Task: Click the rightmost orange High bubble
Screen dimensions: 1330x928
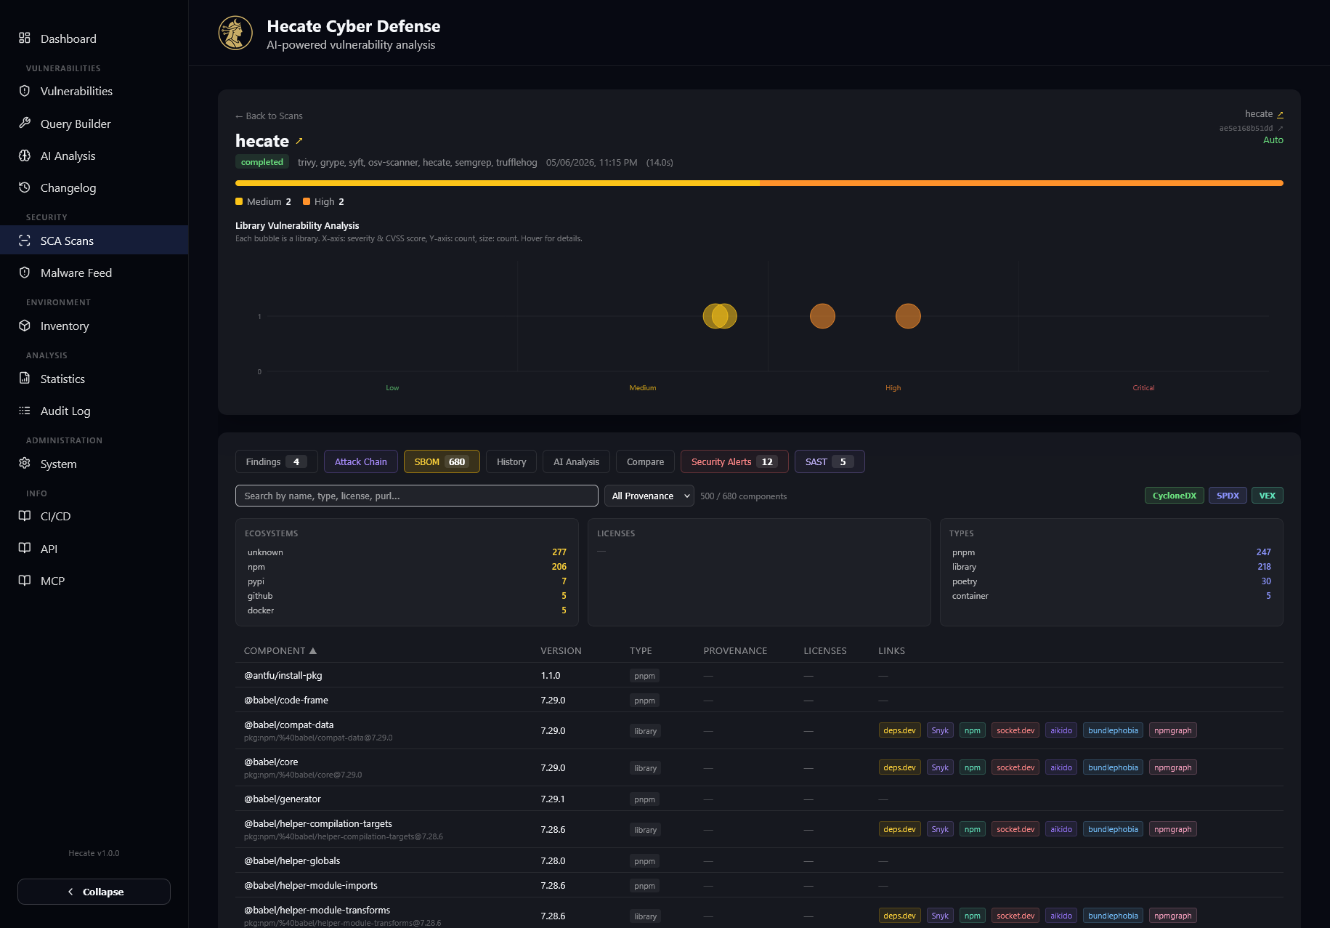Action: click(908, 316)
